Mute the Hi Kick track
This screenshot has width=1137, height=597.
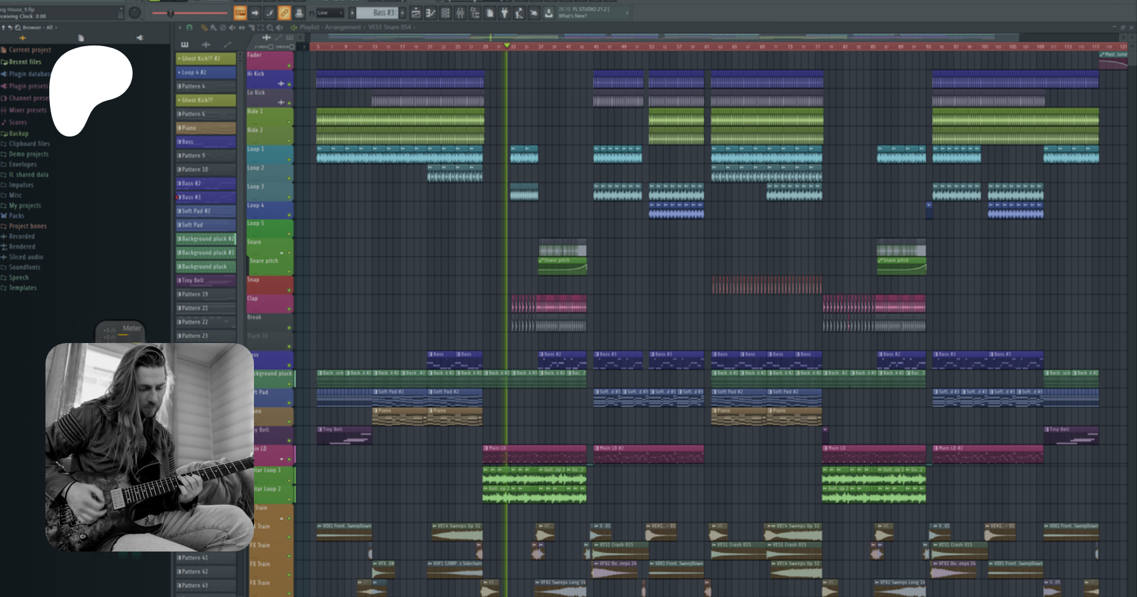(x=289, y=84)
